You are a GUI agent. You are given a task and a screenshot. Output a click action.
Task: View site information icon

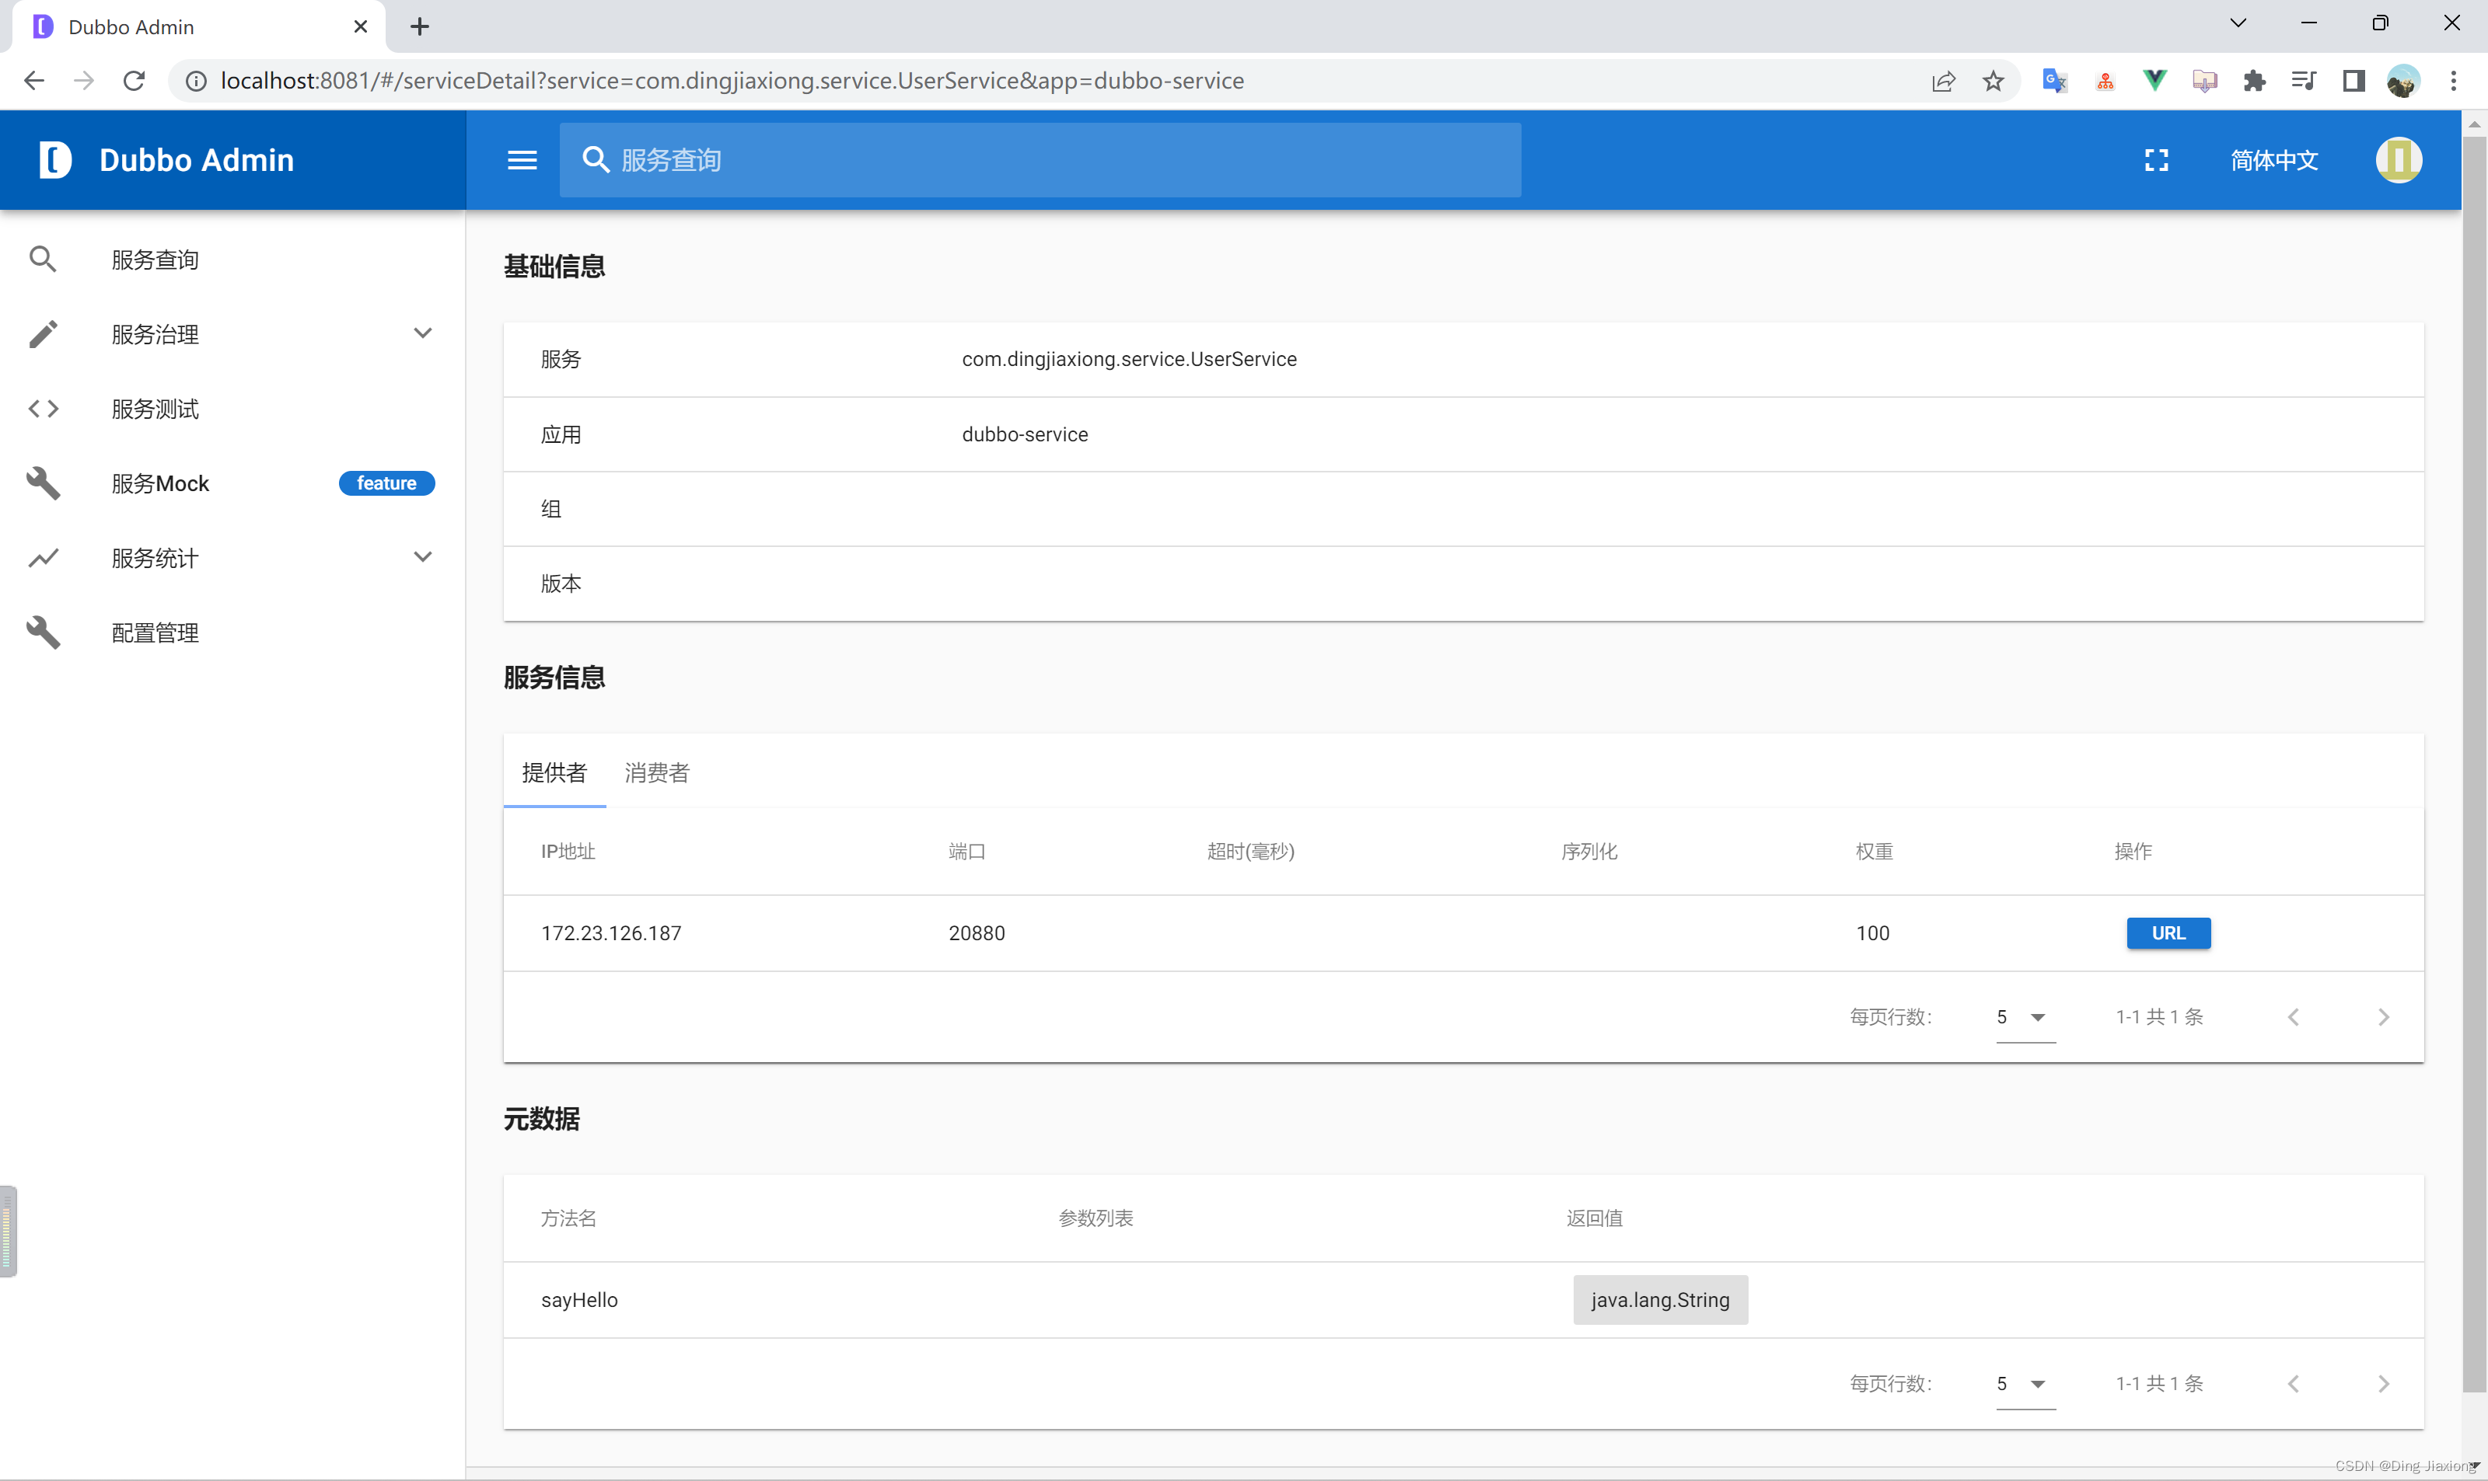[x=197, y=81]
